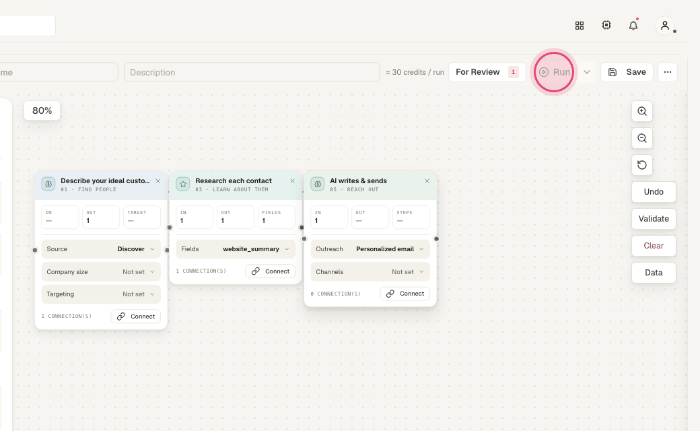The height and width of the screenshot is (431, 700).
Task: Close the Research each contact node
Action: coord(292,181)
